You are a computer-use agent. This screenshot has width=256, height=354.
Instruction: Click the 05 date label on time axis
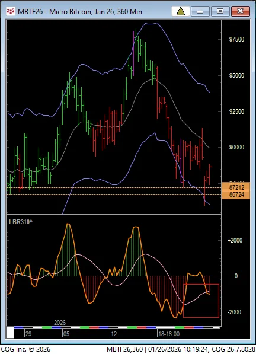66,334
